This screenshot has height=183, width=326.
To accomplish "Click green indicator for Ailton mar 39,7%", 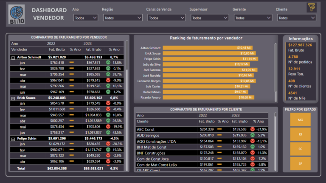I will tap(108, 74).
